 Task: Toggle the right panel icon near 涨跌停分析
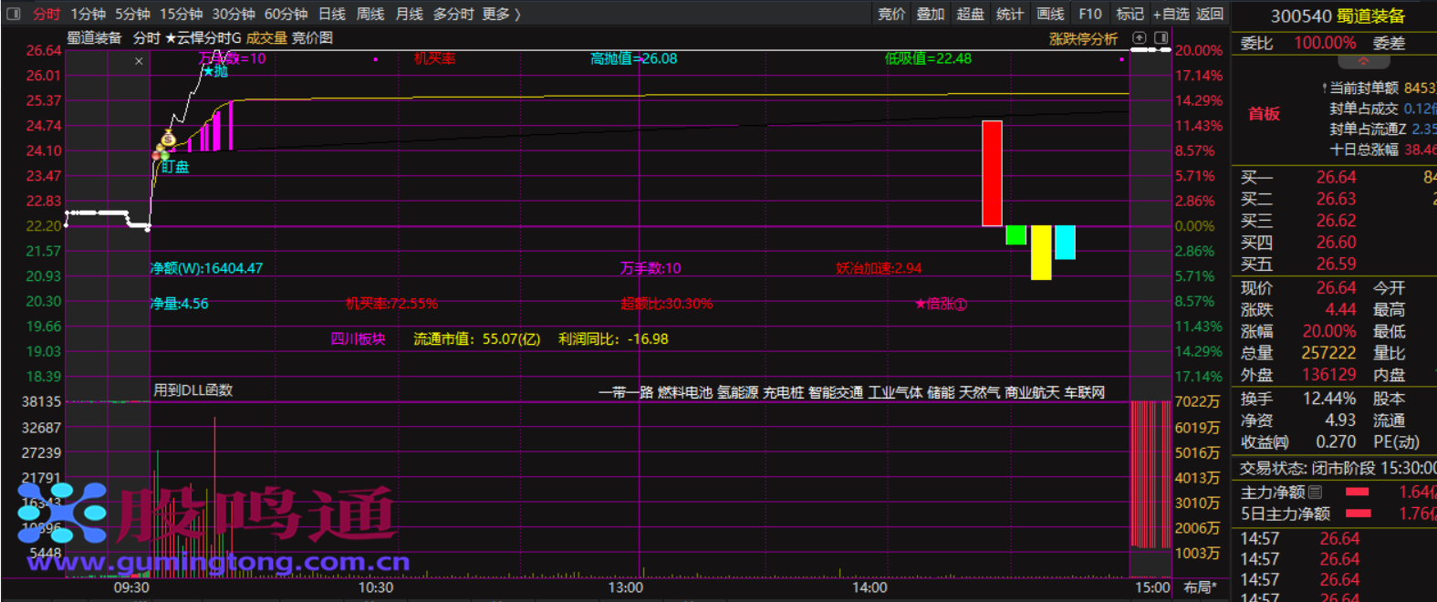1161,38
